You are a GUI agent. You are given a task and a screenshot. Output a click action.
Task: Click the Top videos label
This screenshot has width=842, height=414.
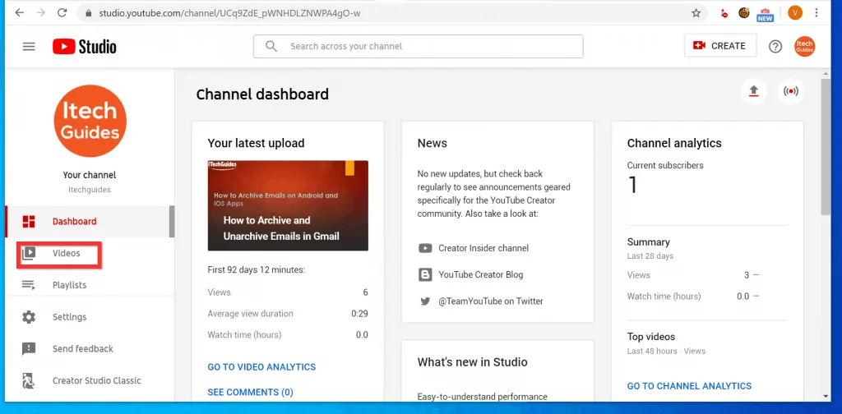pos(651,337)
